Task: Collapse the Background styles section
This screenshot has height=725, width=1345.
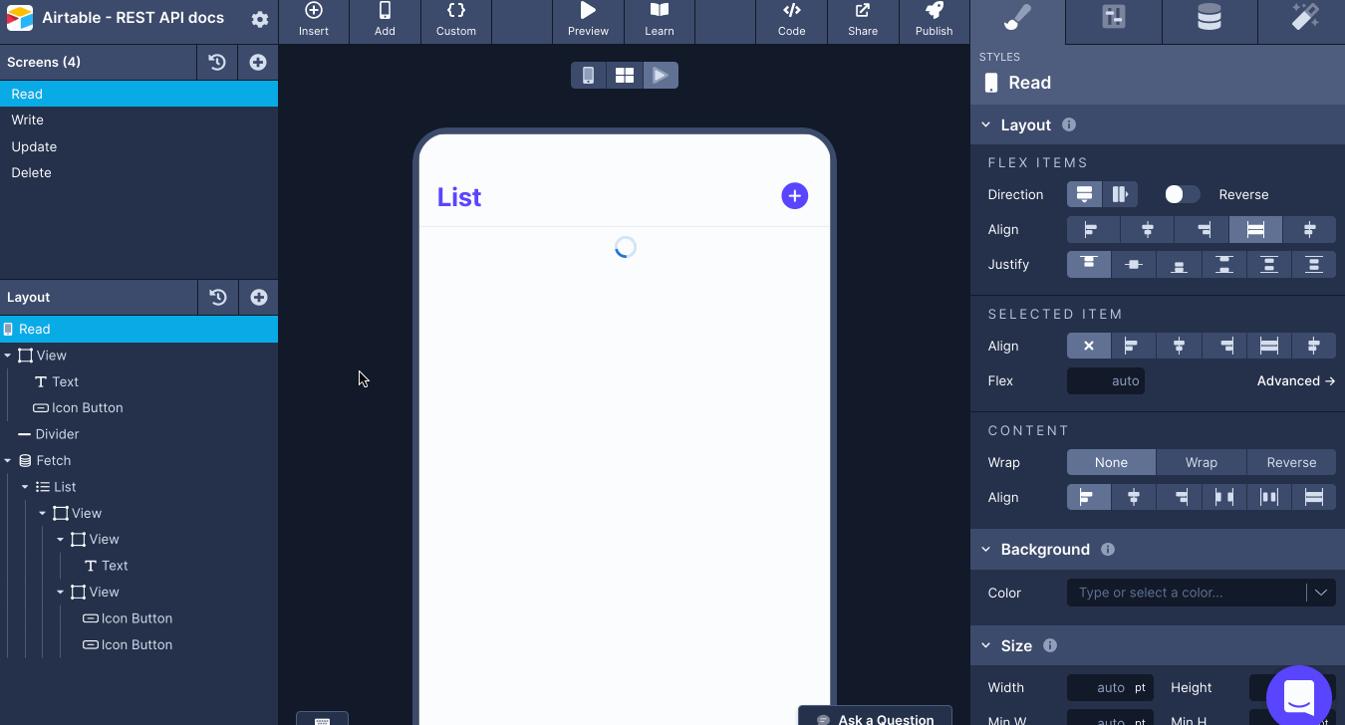Action: 986,550
